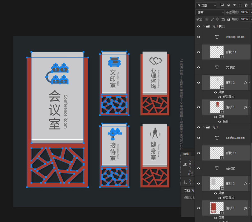Hide the 文印室 text layer
The width and height of the screenshot is (252, 222).
[x=199, y=67]
